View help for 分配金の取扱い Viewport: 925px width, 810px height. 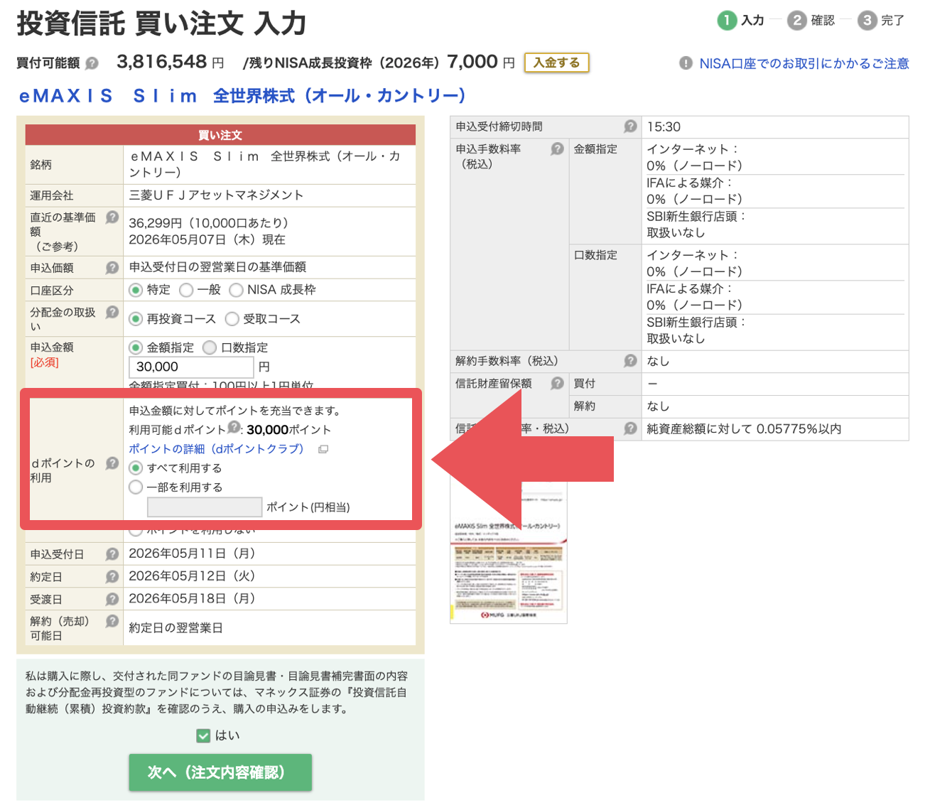[112, 312]
